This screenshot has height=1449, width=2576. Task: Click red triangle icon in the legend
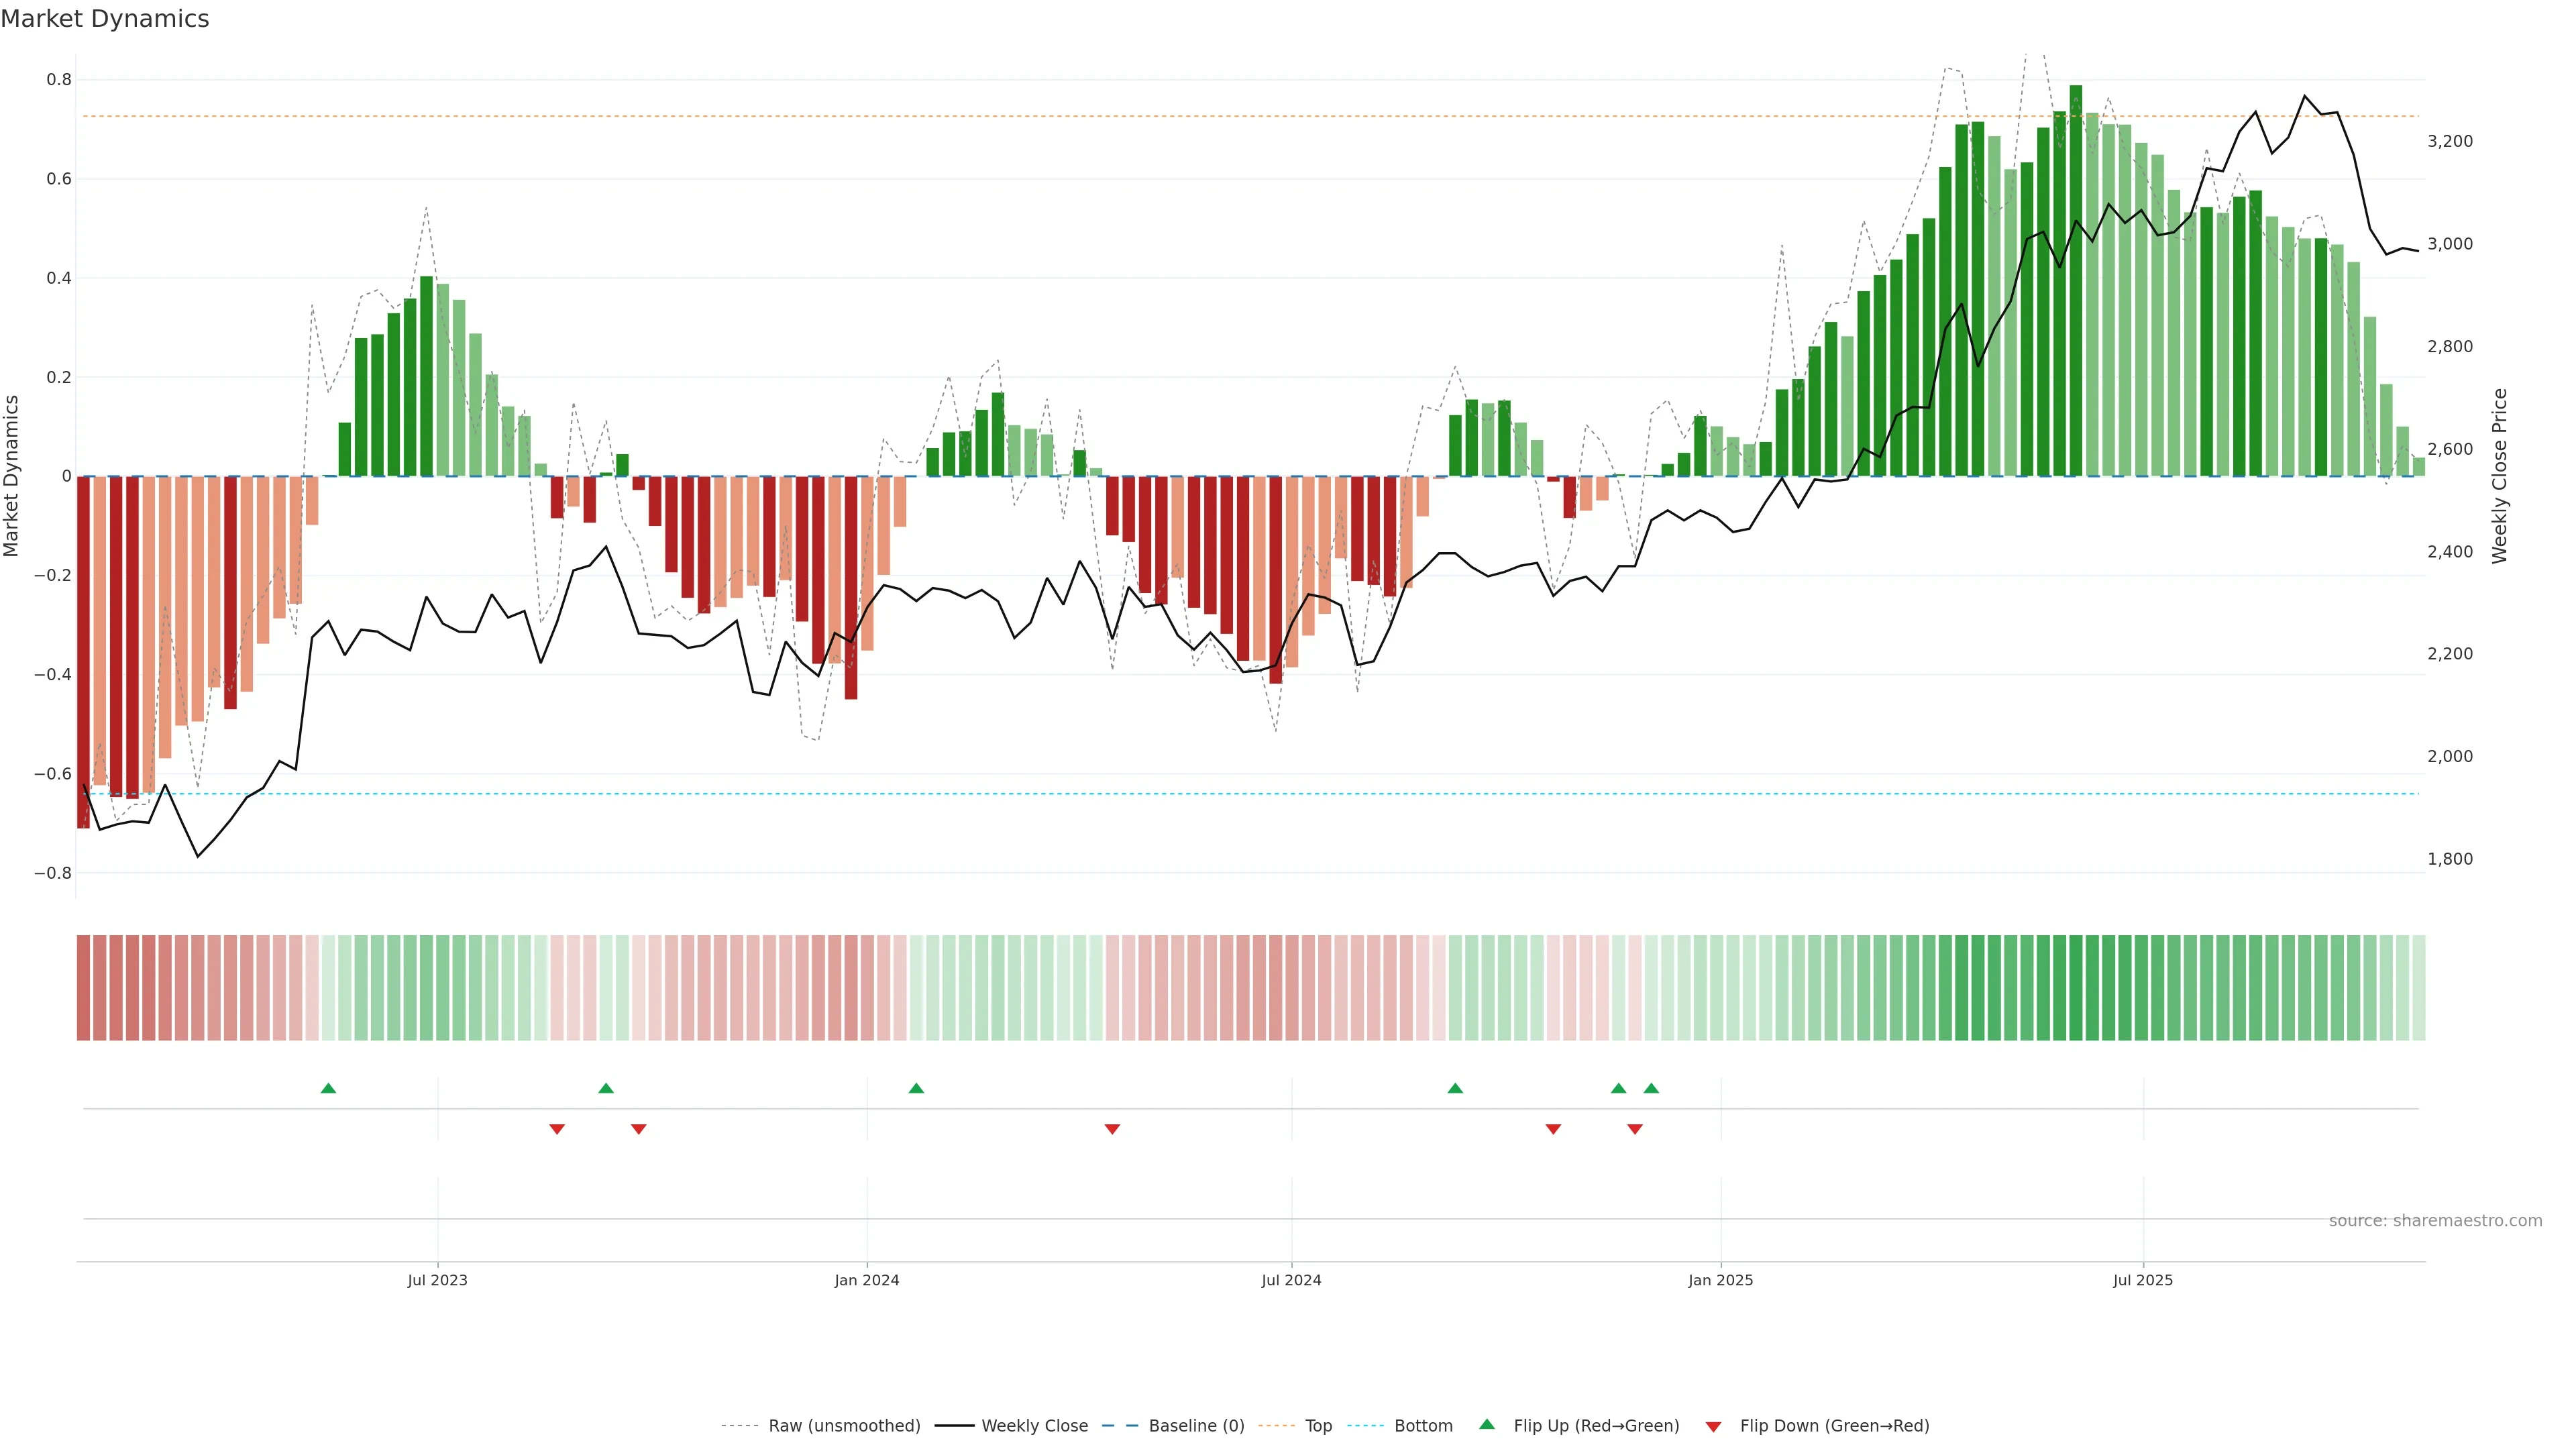pyautogui.click(x=1713, y=1427)
